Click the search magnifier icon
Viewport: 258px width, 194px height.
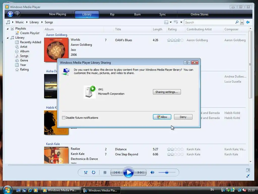click(237, 22)
